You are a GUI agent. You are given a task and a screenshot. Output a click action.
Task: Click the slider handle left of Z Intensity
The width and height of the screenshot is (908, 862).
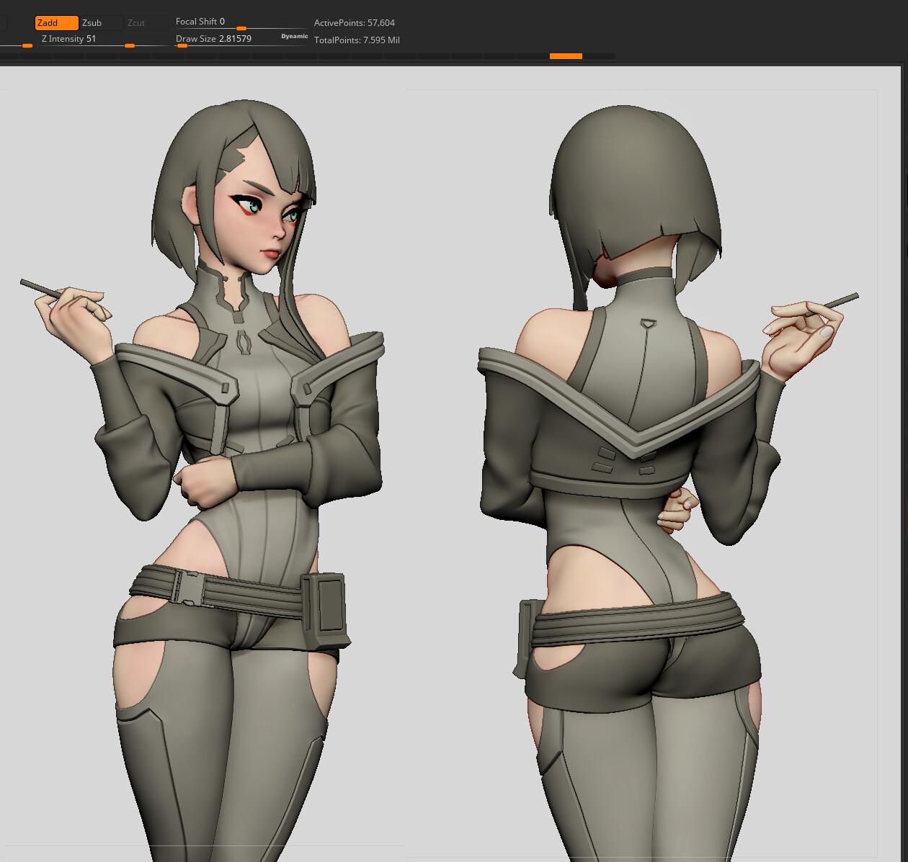tap(27, 45)
